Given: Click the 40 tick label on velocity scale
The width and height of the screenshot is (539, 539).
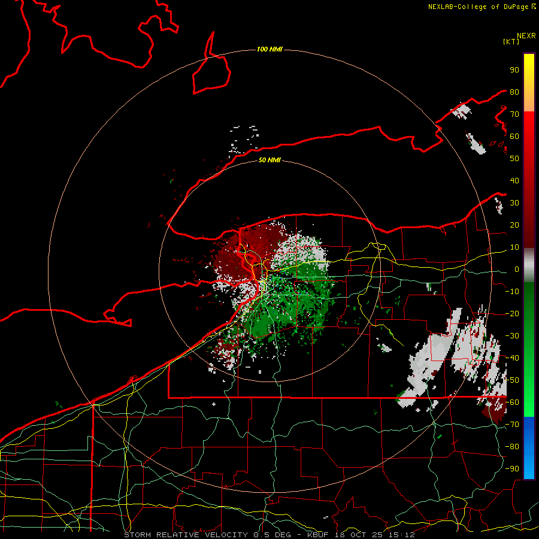Looking at the screenshot, I should [x=514, y=180].
